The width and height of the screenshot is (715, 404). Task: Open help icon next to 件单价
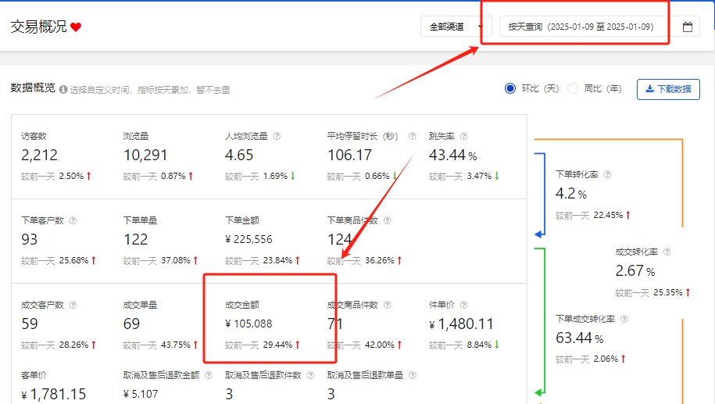463,305
